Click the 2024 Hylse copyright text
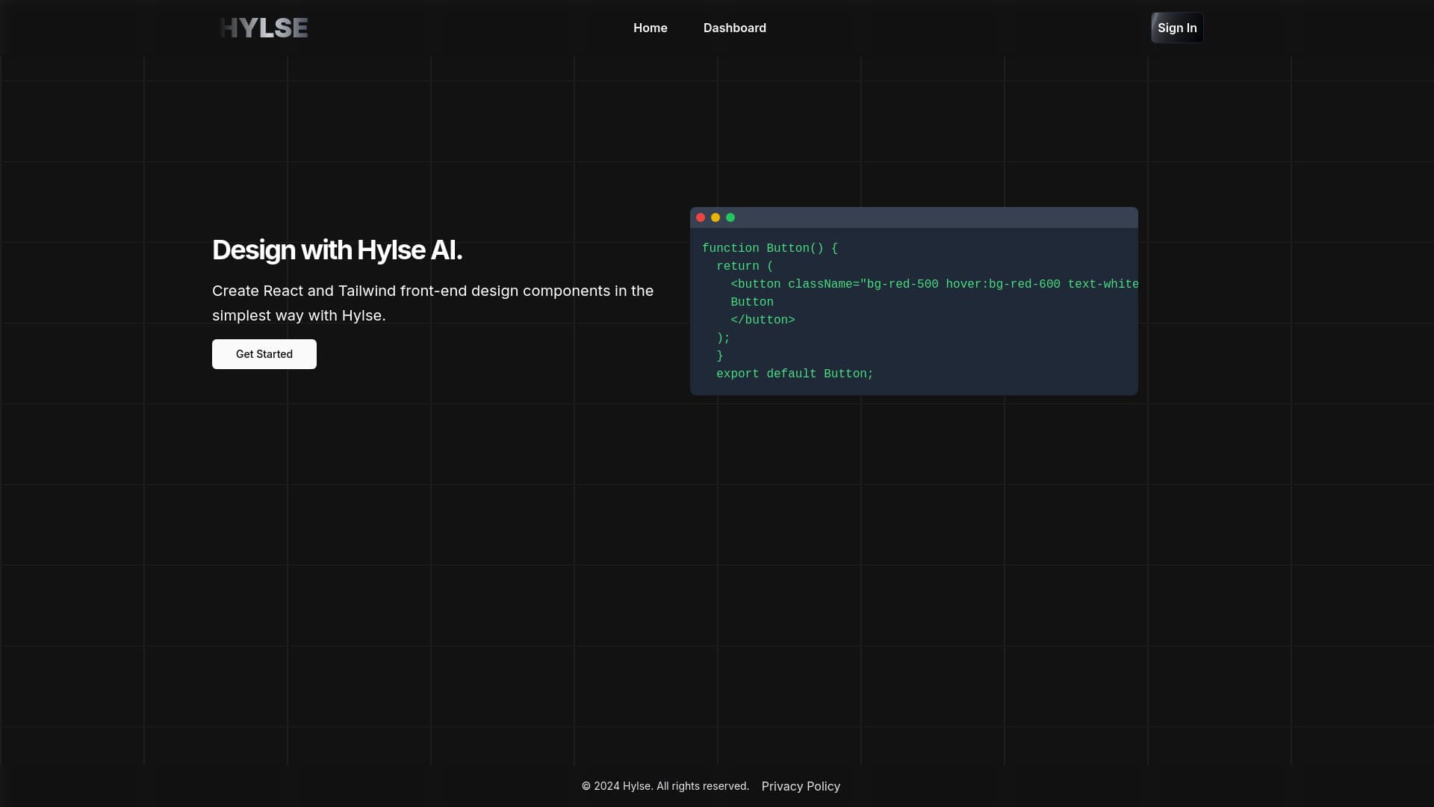Screen dimensions: 1434x807 coord(664,786)
